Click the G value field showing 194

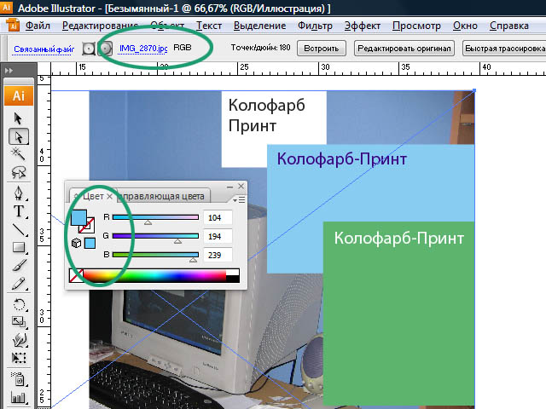tap(218, 237)
